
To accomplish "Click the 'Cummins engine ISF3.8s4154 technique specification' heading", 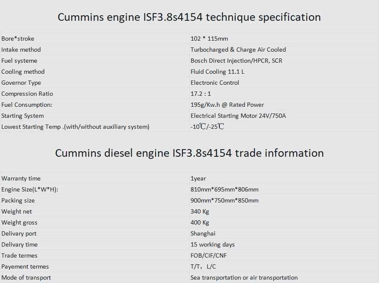I will click(189, 17).
